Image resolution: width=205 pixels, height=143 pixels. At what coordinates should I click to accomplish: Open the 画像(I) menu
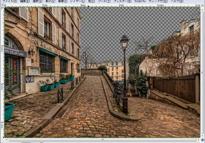point(63,1)
